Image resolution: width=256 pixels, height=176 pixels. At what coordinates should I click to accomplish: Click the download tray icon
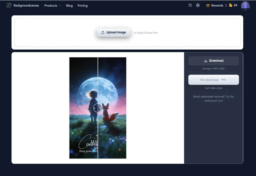[206, 61]
